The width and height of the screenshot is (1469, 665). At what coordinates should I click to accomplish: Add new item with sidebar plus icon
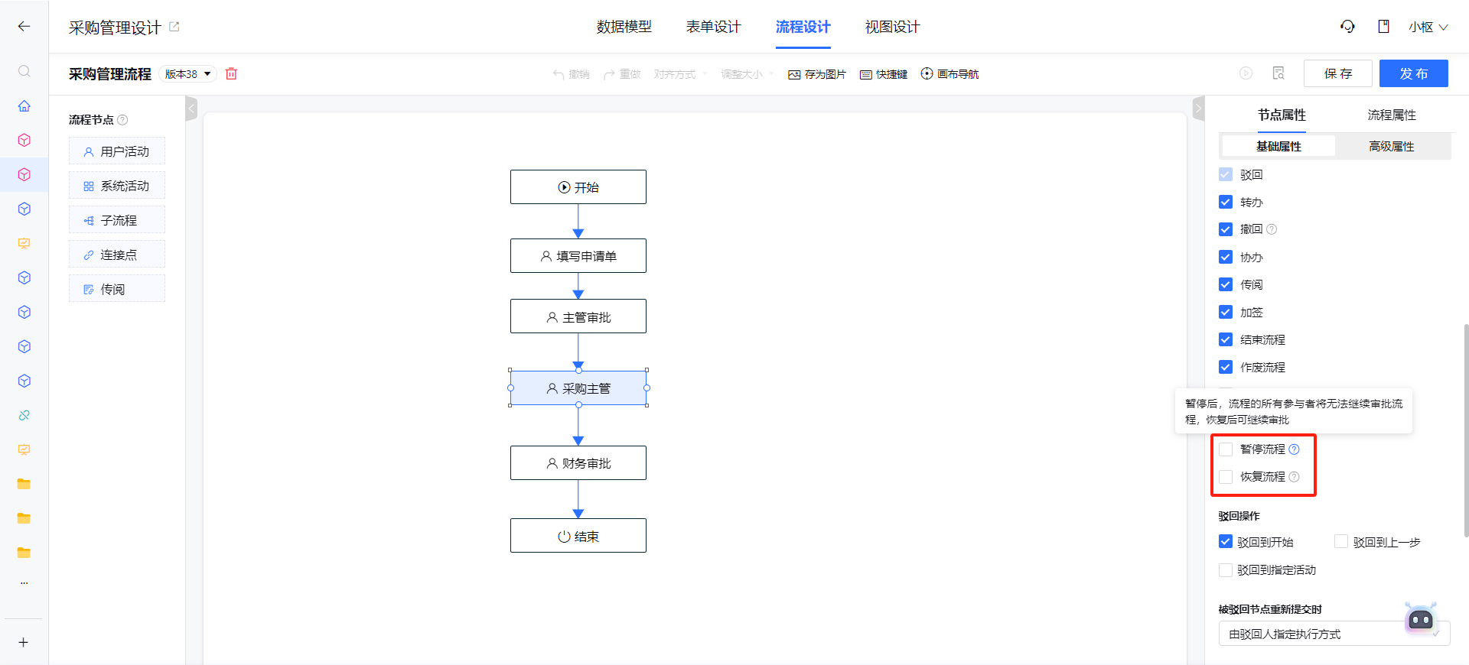[24, 642]
